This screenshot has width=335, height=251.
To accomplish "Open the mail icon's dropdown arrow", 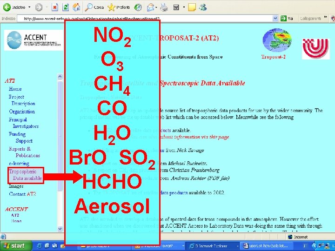I will click(x=156, y=7).
